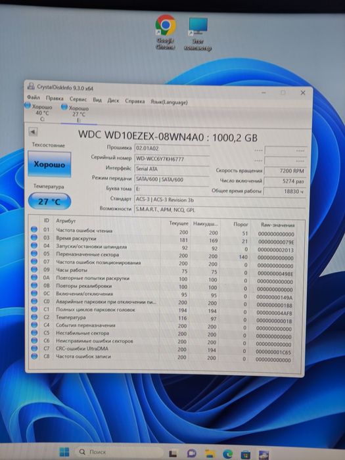This screenshot has width=345, height=460.
Task: Select the 'Время раскрутки' attribute name
Action: click(76, 238)
